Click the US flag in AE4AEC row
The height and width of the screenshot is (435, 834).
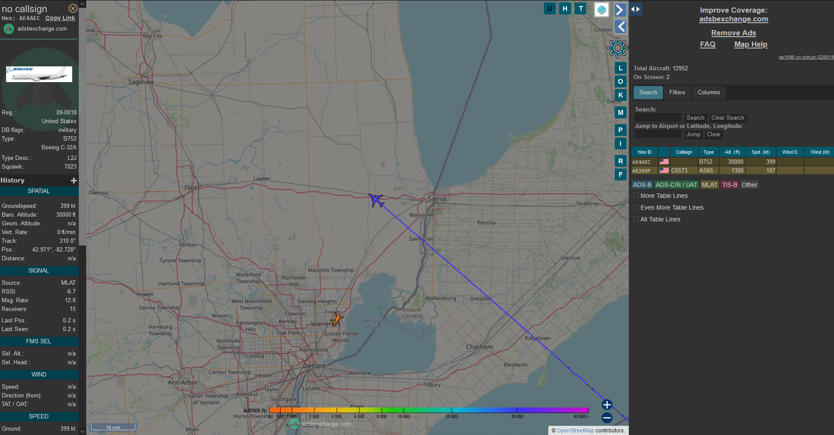point(664,162)
